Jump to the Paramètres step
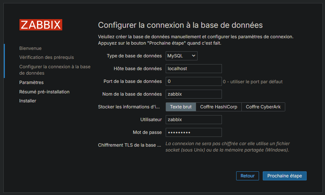This screenshot has width=325, height=195. (31, 82)
